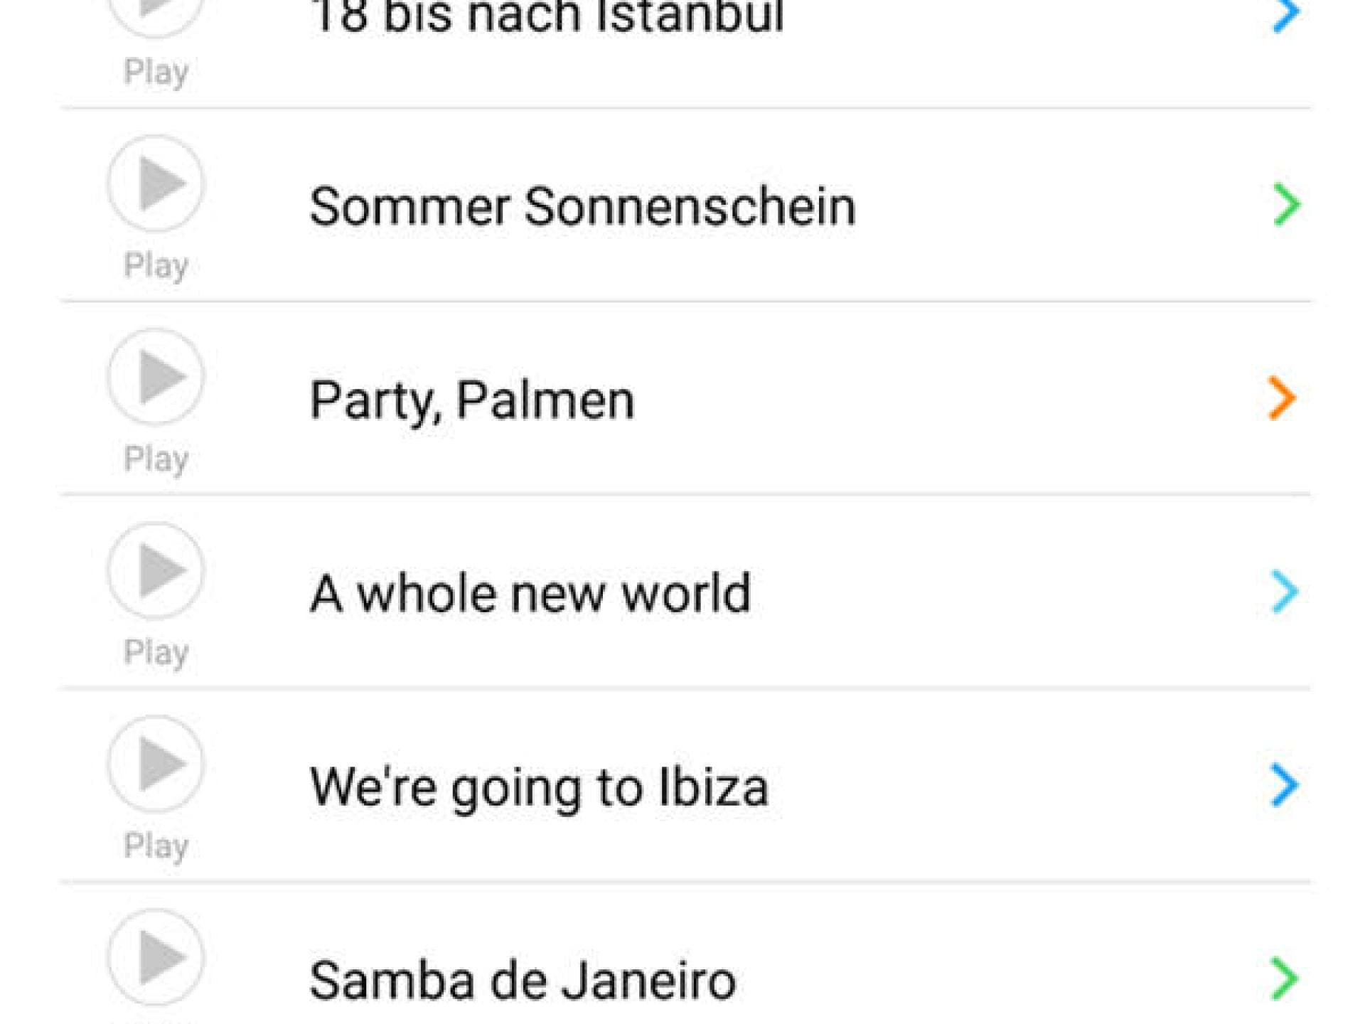Expand Samba de Janeiro with green chevron
Screen dimensions: 1365x1024
coord(1284,978)
